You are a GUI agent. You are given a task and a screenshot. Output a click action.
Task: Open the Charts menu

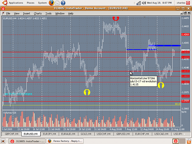point(38,14)
